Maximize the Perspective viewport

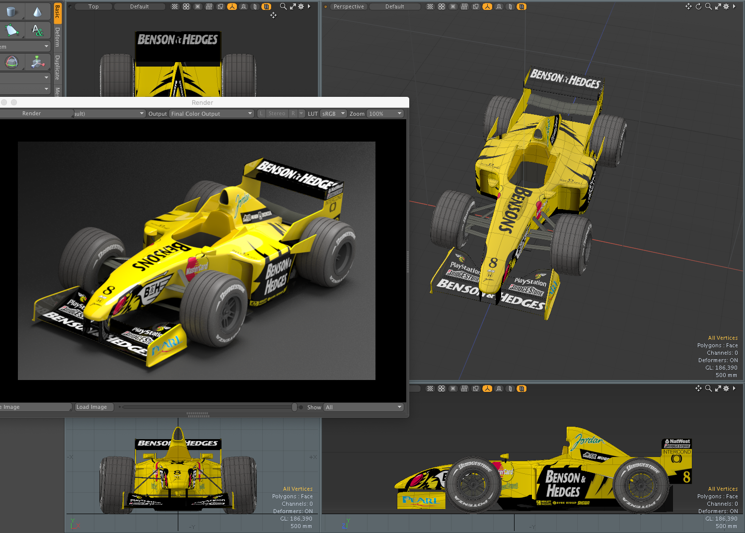(x=718, y=6)
